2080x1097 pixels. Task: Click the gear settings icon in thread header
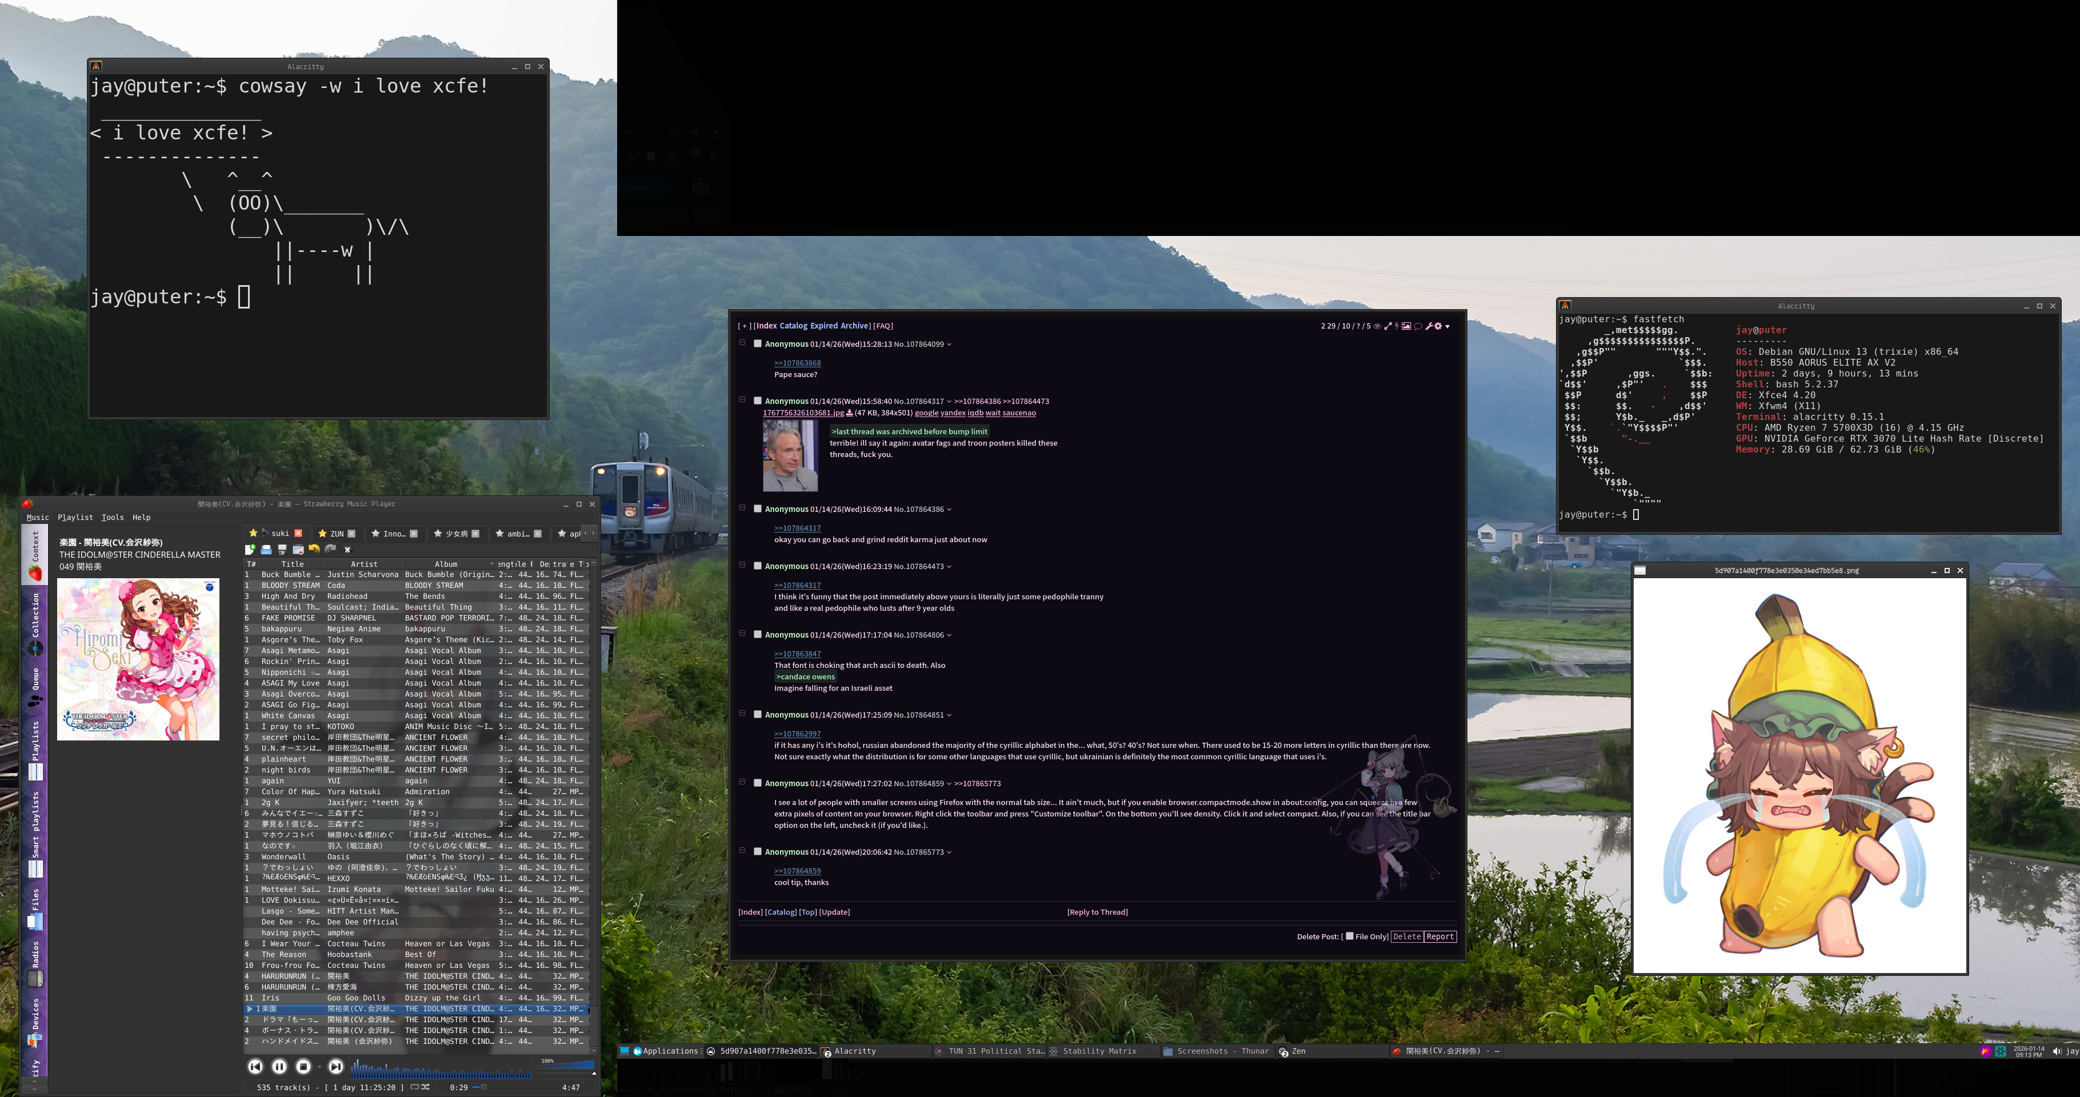coord(1438,326)
